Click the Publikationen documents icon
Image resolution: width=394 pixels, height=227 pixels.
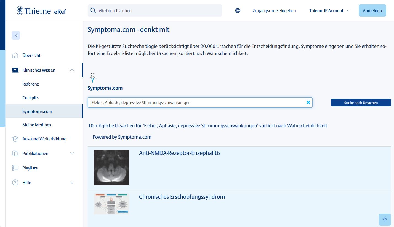click(15, 154)
